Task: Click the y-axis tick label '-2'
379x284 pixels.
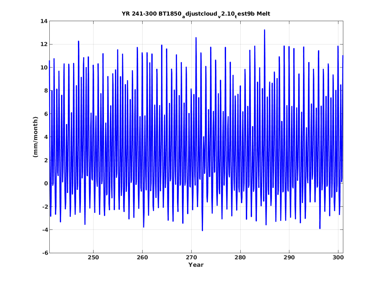Action: click(45, 207)
